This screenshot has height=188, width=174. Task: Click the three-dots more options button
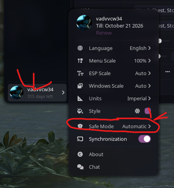(x=167, y=72)
